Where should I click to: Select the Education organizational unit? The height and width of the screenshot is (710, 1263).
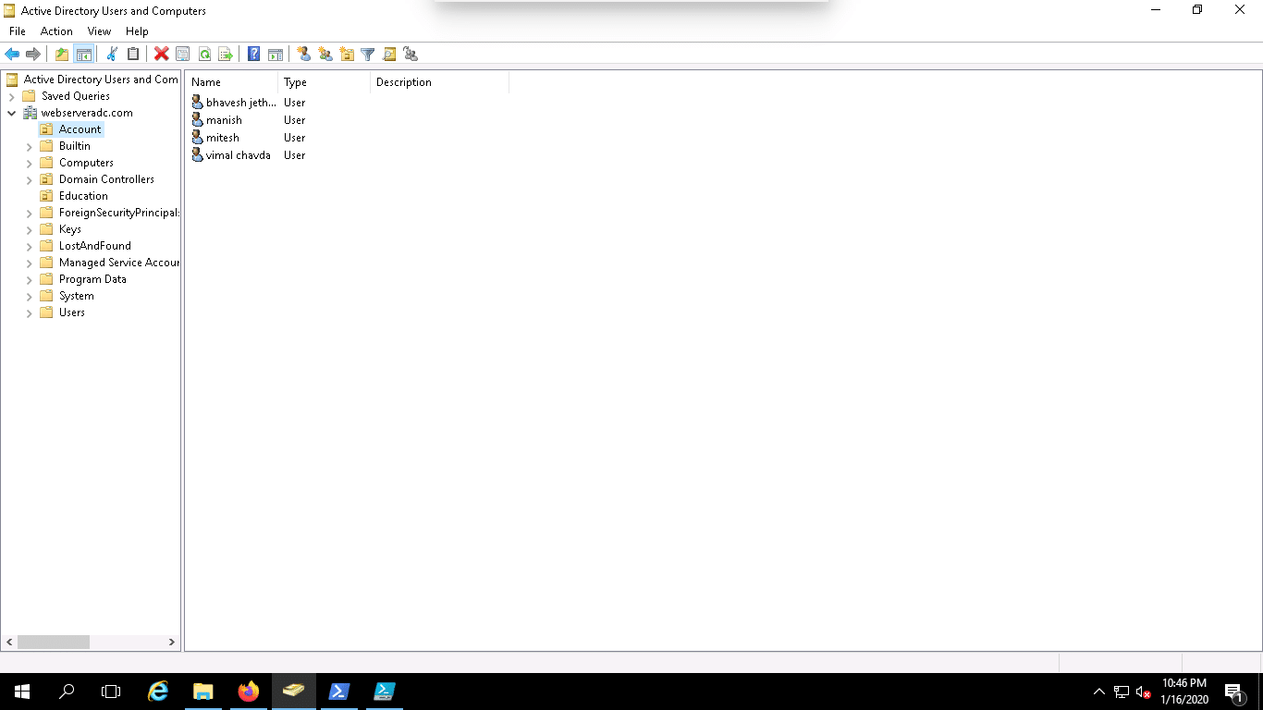[x=83, y=196]
